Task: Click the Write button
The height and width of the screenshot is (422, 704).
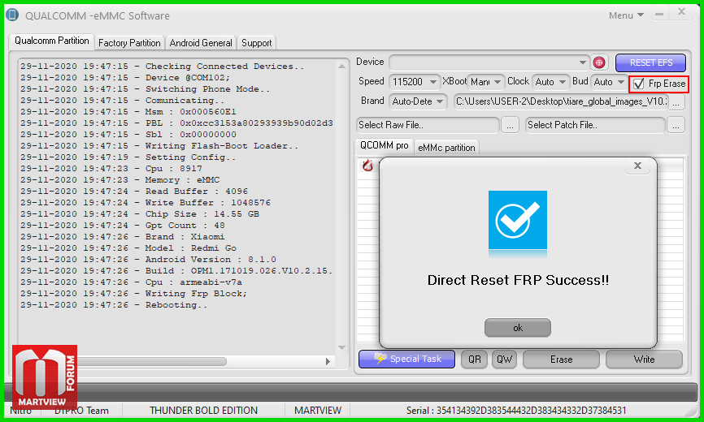Action: point(645,360)
